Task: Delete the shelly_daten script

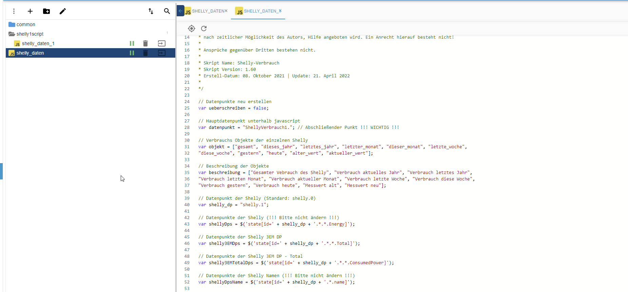Action: [145, 53]
